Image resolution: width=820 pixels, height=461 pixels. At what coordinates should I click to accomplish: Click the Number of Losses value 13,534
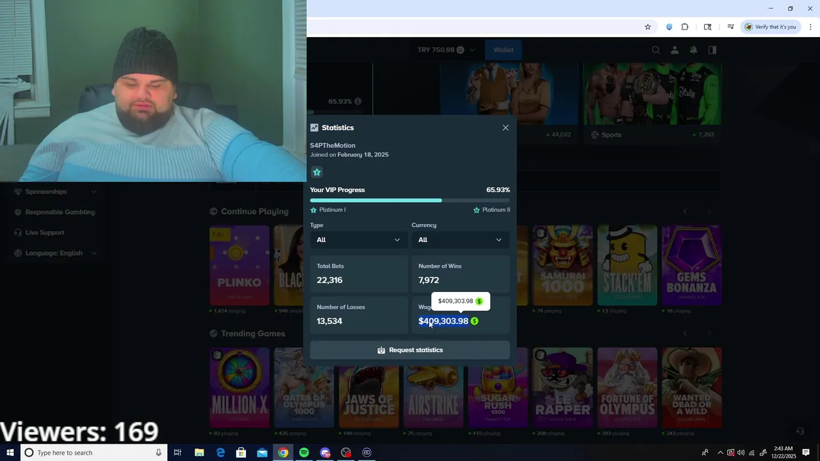click(329, 321)
